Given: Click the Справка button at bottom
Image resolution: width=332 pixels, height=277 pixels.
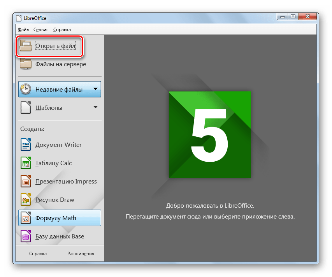Looking at the screenshot, I should (x=38, y=254).
